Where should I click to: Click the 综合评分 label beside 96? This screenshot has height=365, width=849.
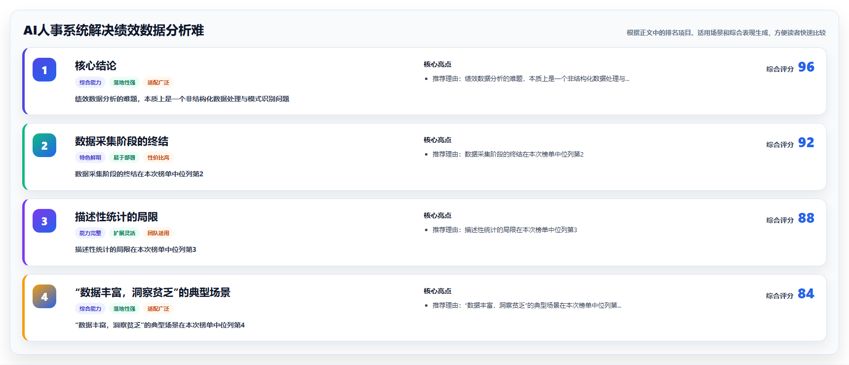coord(780,69)
